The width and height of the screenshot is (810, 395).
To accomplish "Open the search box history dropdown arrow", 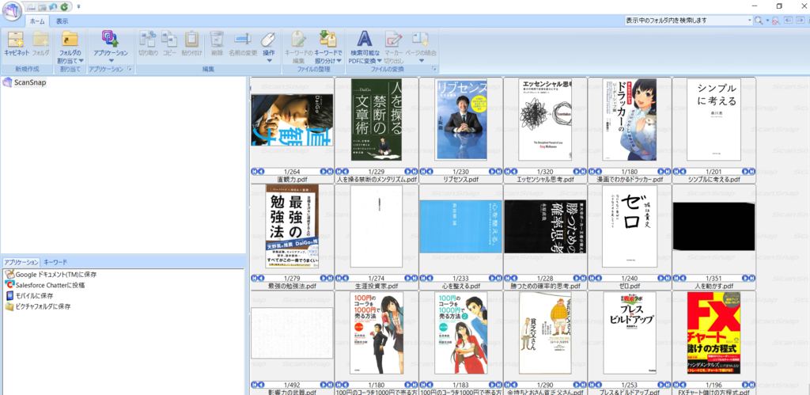I will (750, 21).
